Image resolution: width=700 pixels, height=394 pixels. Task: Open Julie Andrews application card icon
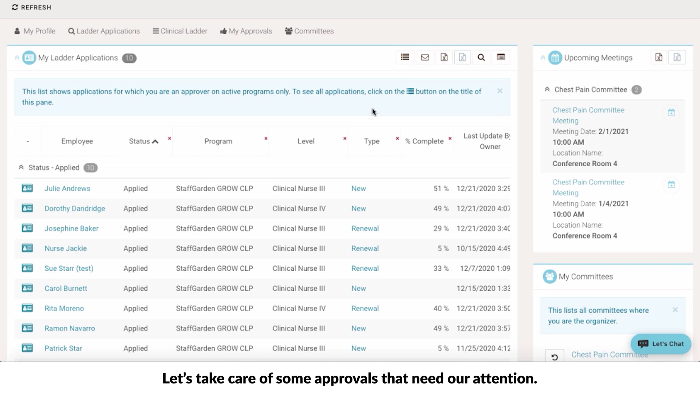[27, 188]
